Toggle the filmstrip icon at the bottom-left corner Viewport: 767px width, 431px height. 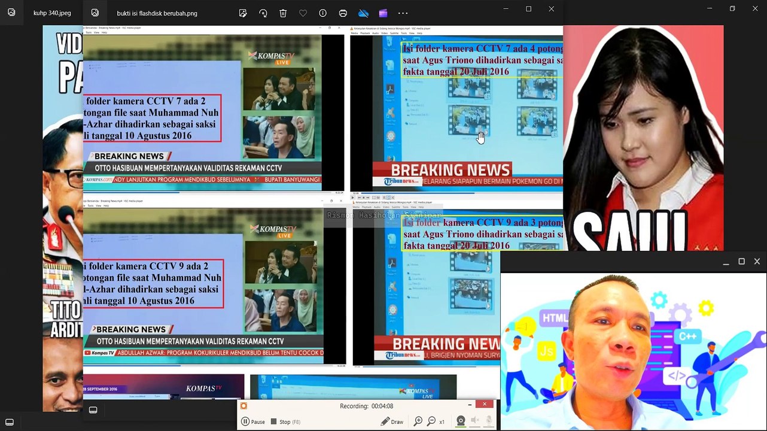(x=9, y=422)
